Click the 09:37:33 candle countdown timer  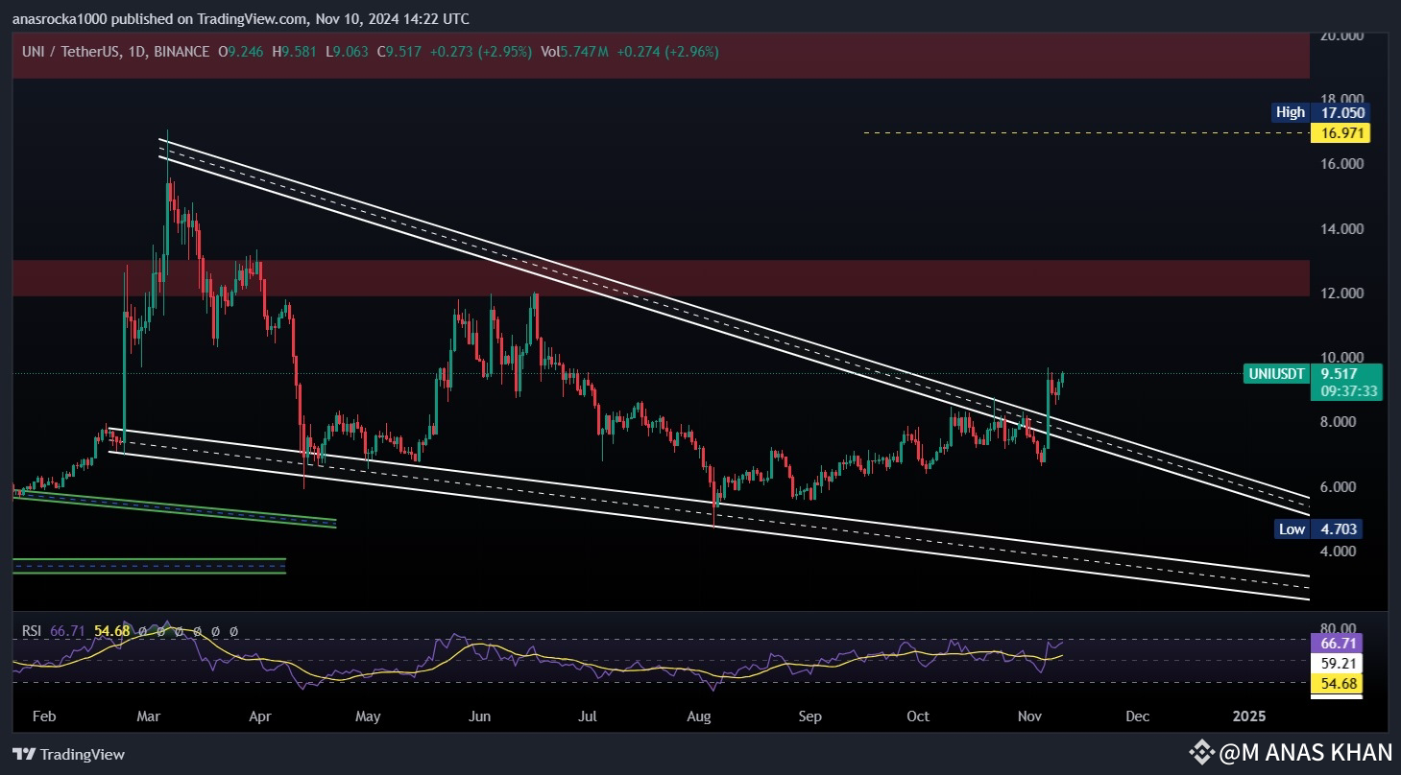point(1348,393)
